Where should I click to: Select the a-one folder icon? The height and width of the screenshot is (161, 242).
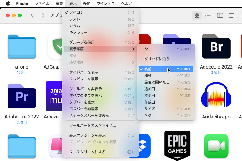point(22,47)
